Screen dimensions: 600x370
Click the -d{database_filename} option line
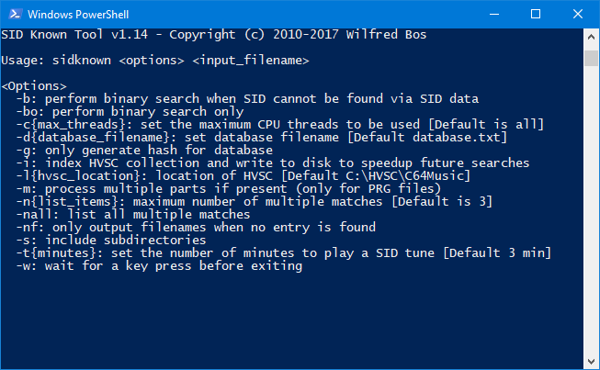pyautogui.click(x=261, y=138)
